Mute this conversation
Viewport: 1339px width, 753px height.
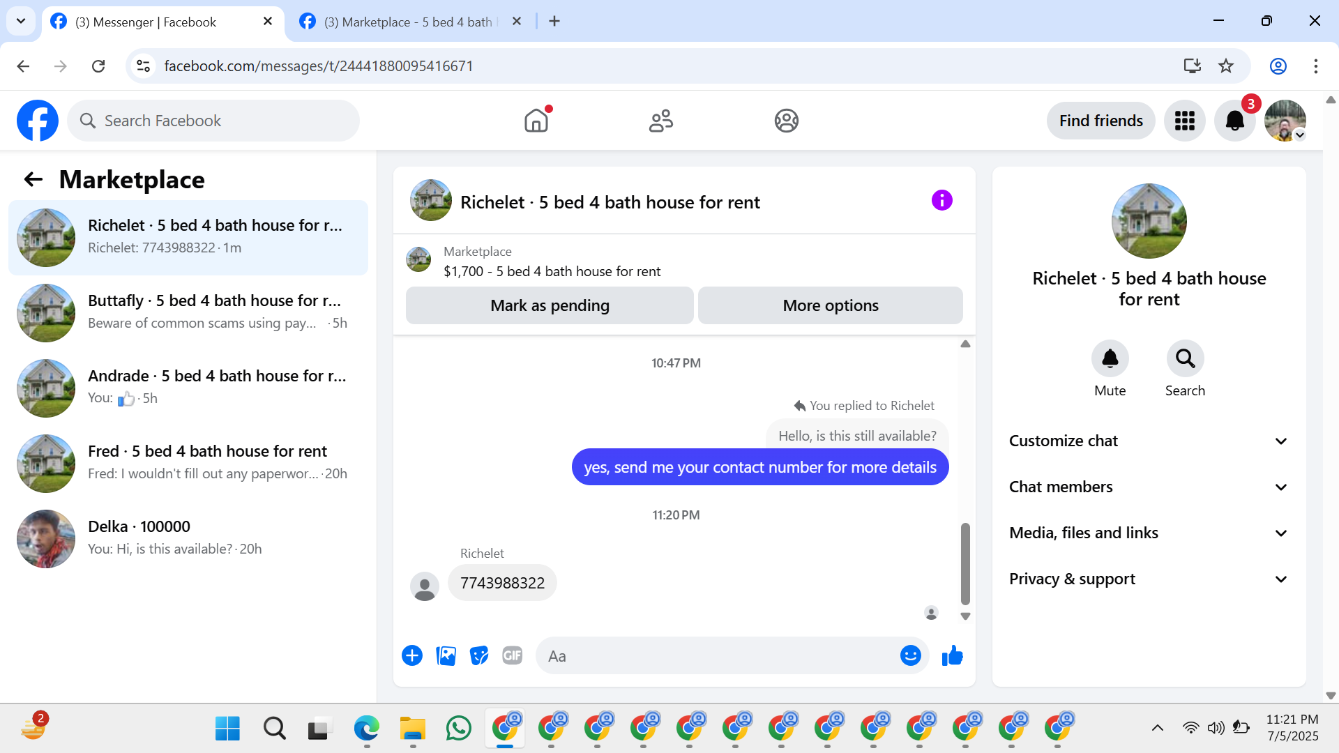(x=1110, y=359)
